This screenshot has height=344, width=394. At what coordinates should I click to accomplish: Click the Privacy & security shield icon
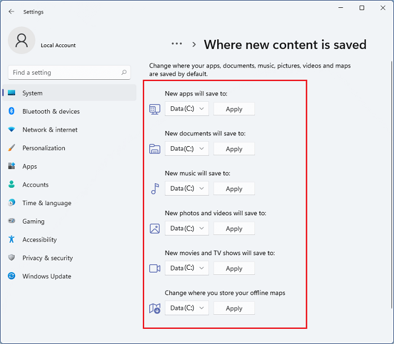[11, 258]
